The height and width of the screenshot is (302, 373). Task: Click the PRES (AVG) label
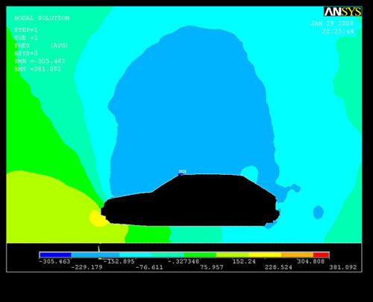(41, 45)
